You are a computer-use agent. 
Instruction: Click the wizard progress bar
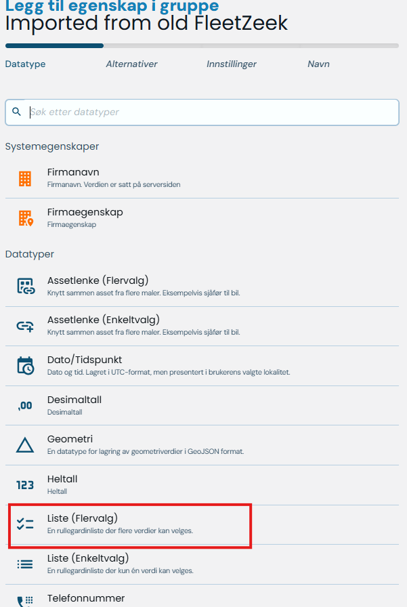click(202, 46)
